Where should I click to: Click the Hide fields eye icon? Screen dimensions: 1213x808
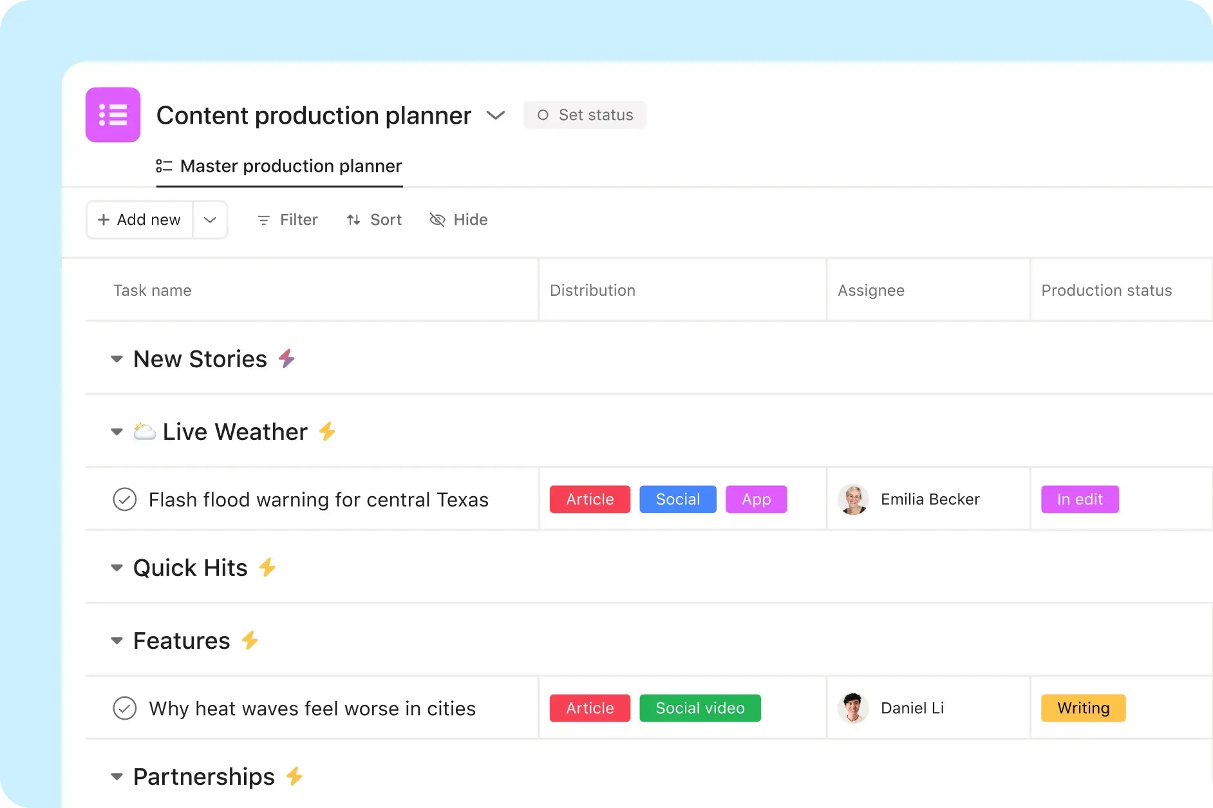click(437, 220)
